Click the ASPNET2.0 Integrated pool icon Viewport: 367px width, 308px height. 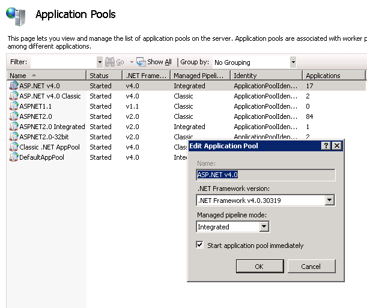pos(14,127)
